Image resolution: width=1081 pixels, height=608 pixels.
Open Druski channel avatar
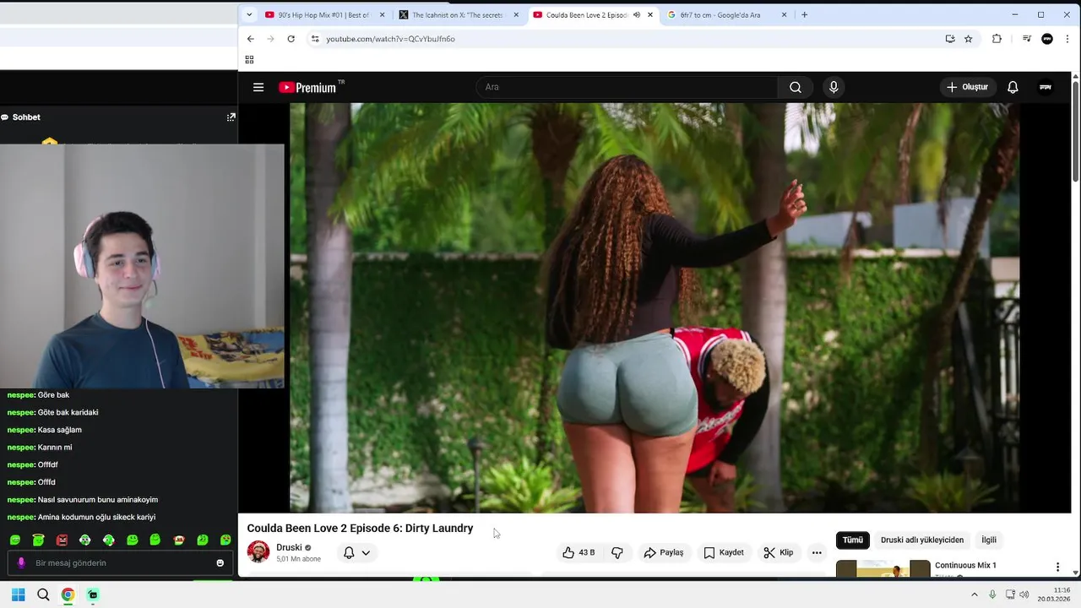(x=258, y=552)
